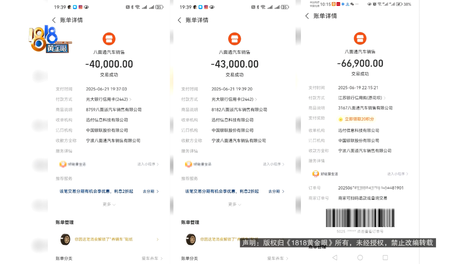Screen dimensions: 469x264
Task: Tap 好哒慧生活 mini program icon
Action: tap(316, 174)
